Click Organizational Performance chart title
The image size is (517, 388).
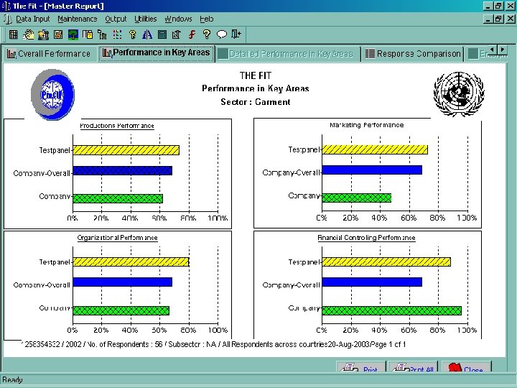click(117, 238)
